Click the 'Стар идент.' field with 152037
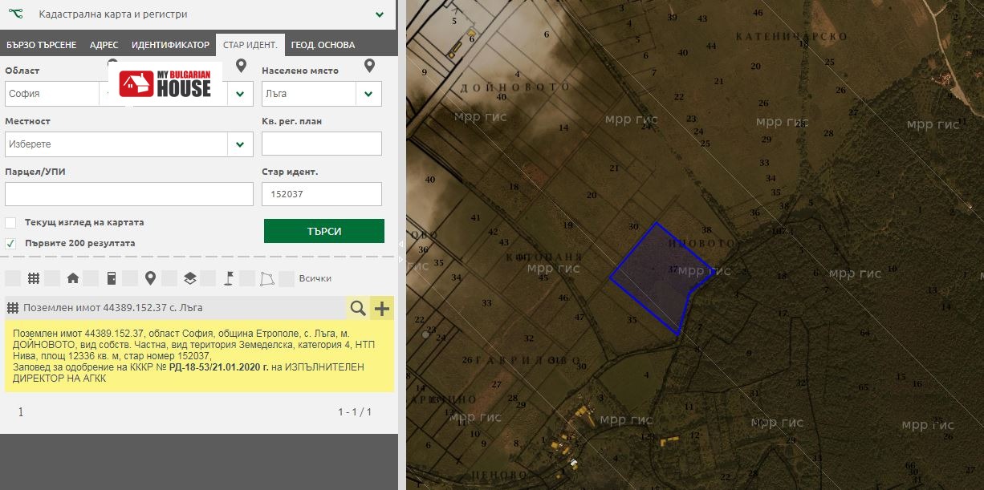This screenshot has height=490, width=984. pos(321,194)
